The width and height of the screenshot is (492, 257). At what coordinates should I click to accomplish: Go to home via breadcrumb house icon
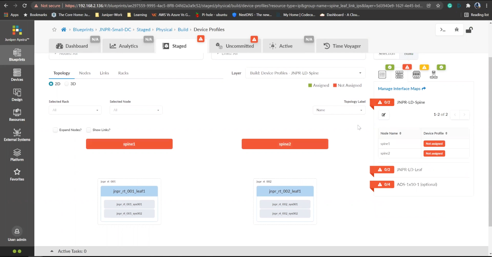pos(64,29)
